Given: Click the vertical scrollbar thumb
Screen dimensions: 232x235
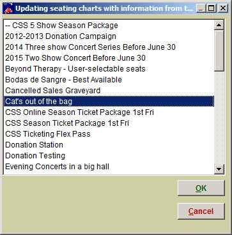Looking at the screenshot, I should tap(219, 50).
